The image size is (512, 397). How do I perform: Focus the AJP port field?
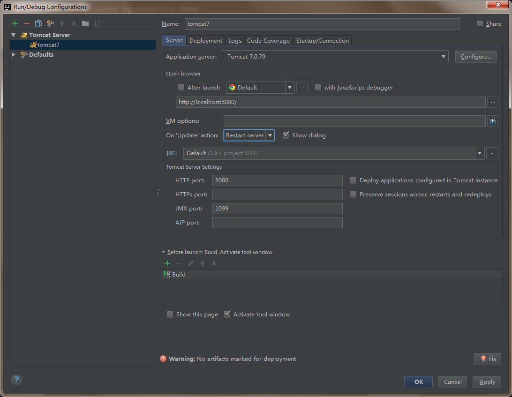(277, 222)
